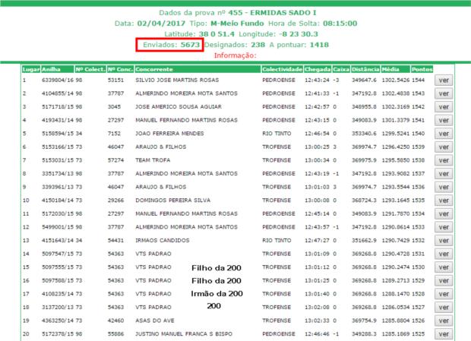
Task: Select the Concorrente column header
Action: [x=153, y=68]
